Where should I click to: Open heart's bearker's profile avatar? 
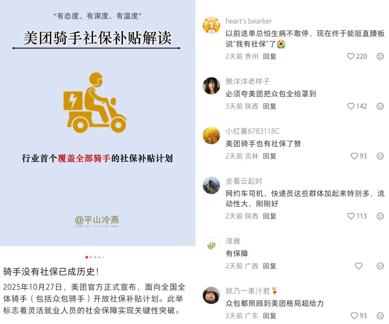(211, 25)
